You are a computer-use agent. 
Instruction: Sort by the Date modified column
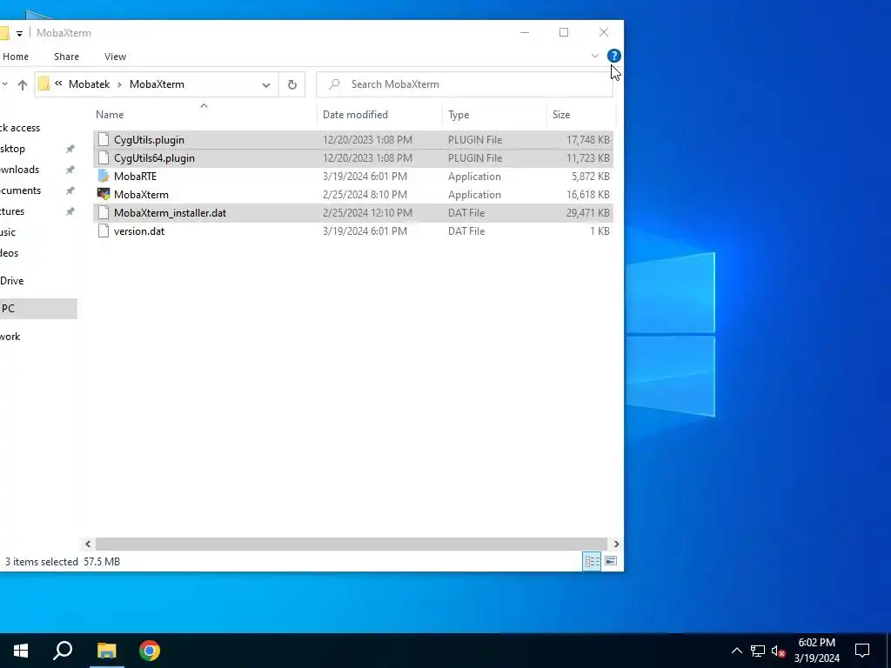(x=355, y=115)
